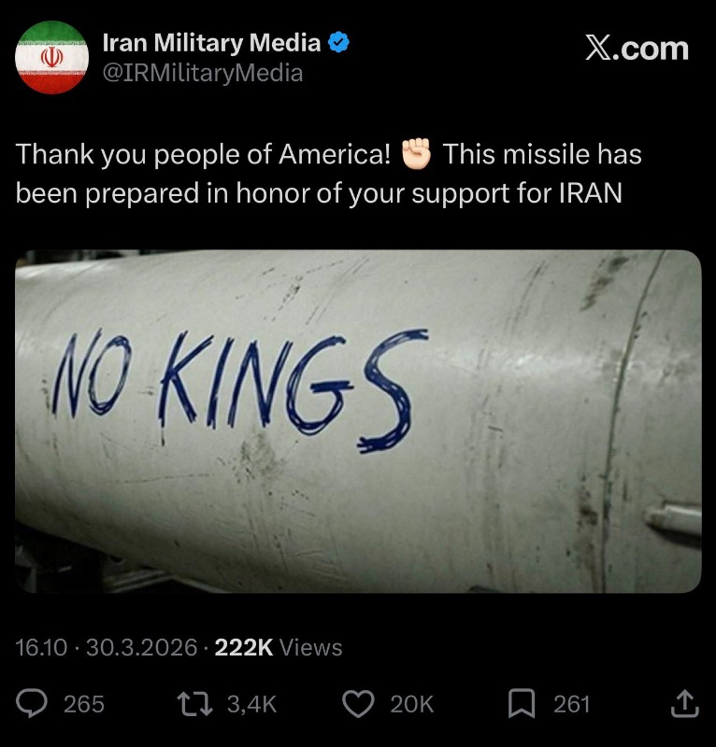Click the reply speech bubble icon
The height and width of the screenshot is (747, 716).
pyautogui.click(x=34, y=703)
